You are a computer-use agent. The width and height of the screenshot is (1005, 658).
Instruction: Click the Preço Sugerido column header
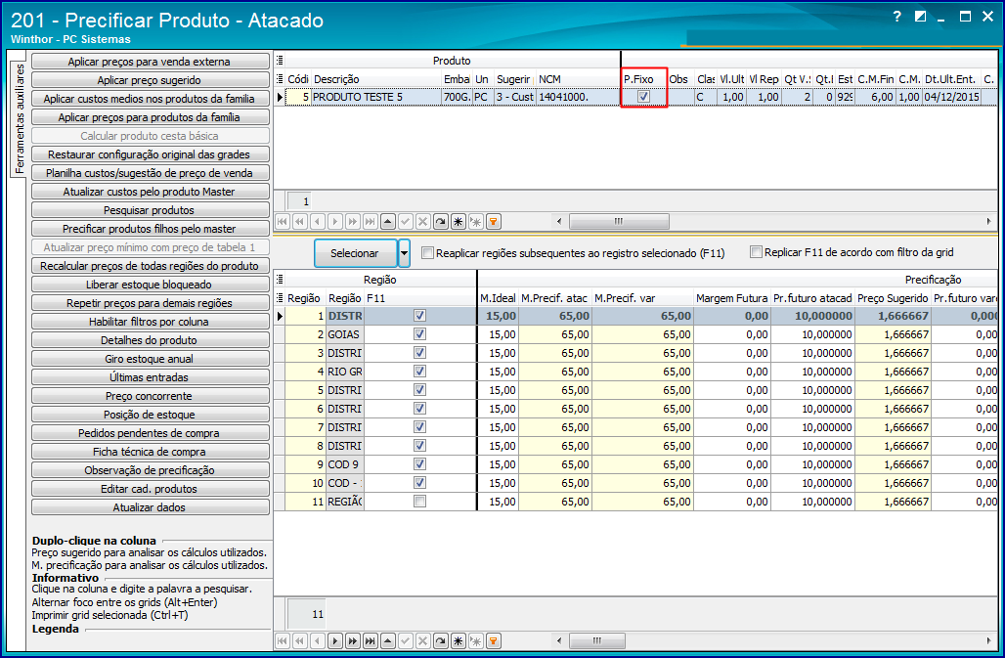click(893, 298)
